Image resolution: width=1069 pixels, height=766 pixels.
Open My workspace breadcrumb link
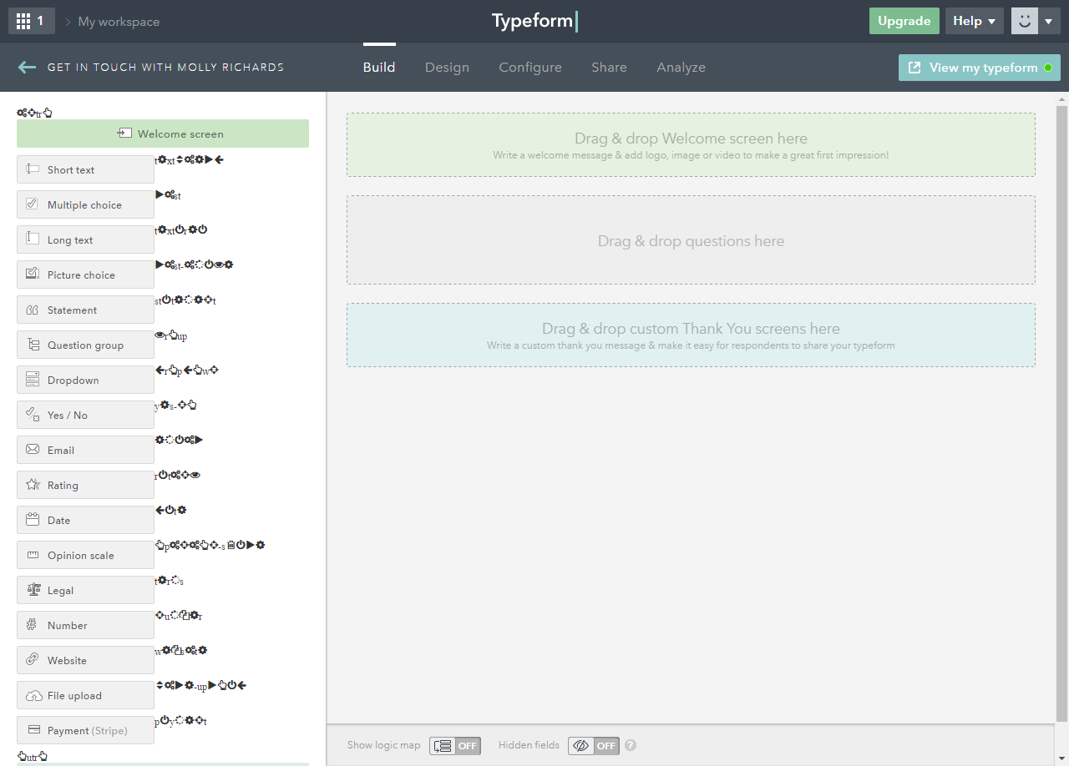(119, 22)
